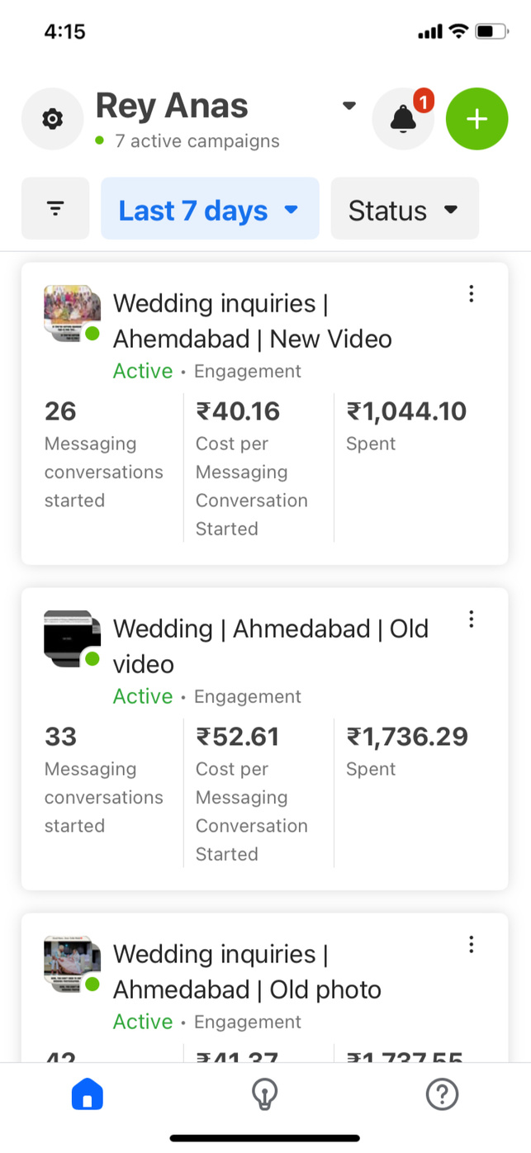Open options for Wedding inquiries New Video
This screenshot has height=1153, width=531.
(x=471, y=293)
